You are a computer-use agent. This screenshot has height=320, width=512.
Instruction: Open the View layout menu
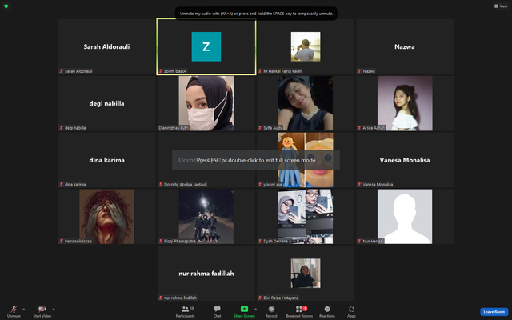tap(501, 6)
